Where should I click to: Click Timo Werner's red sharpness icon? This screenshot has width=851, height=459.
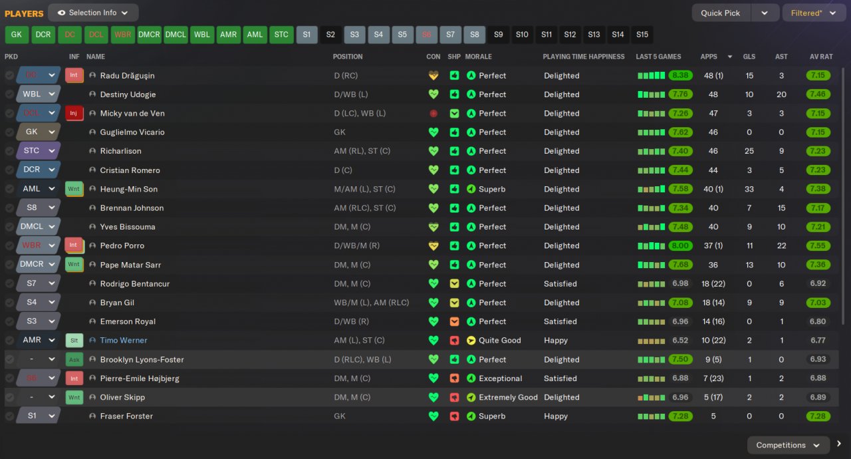454,341
